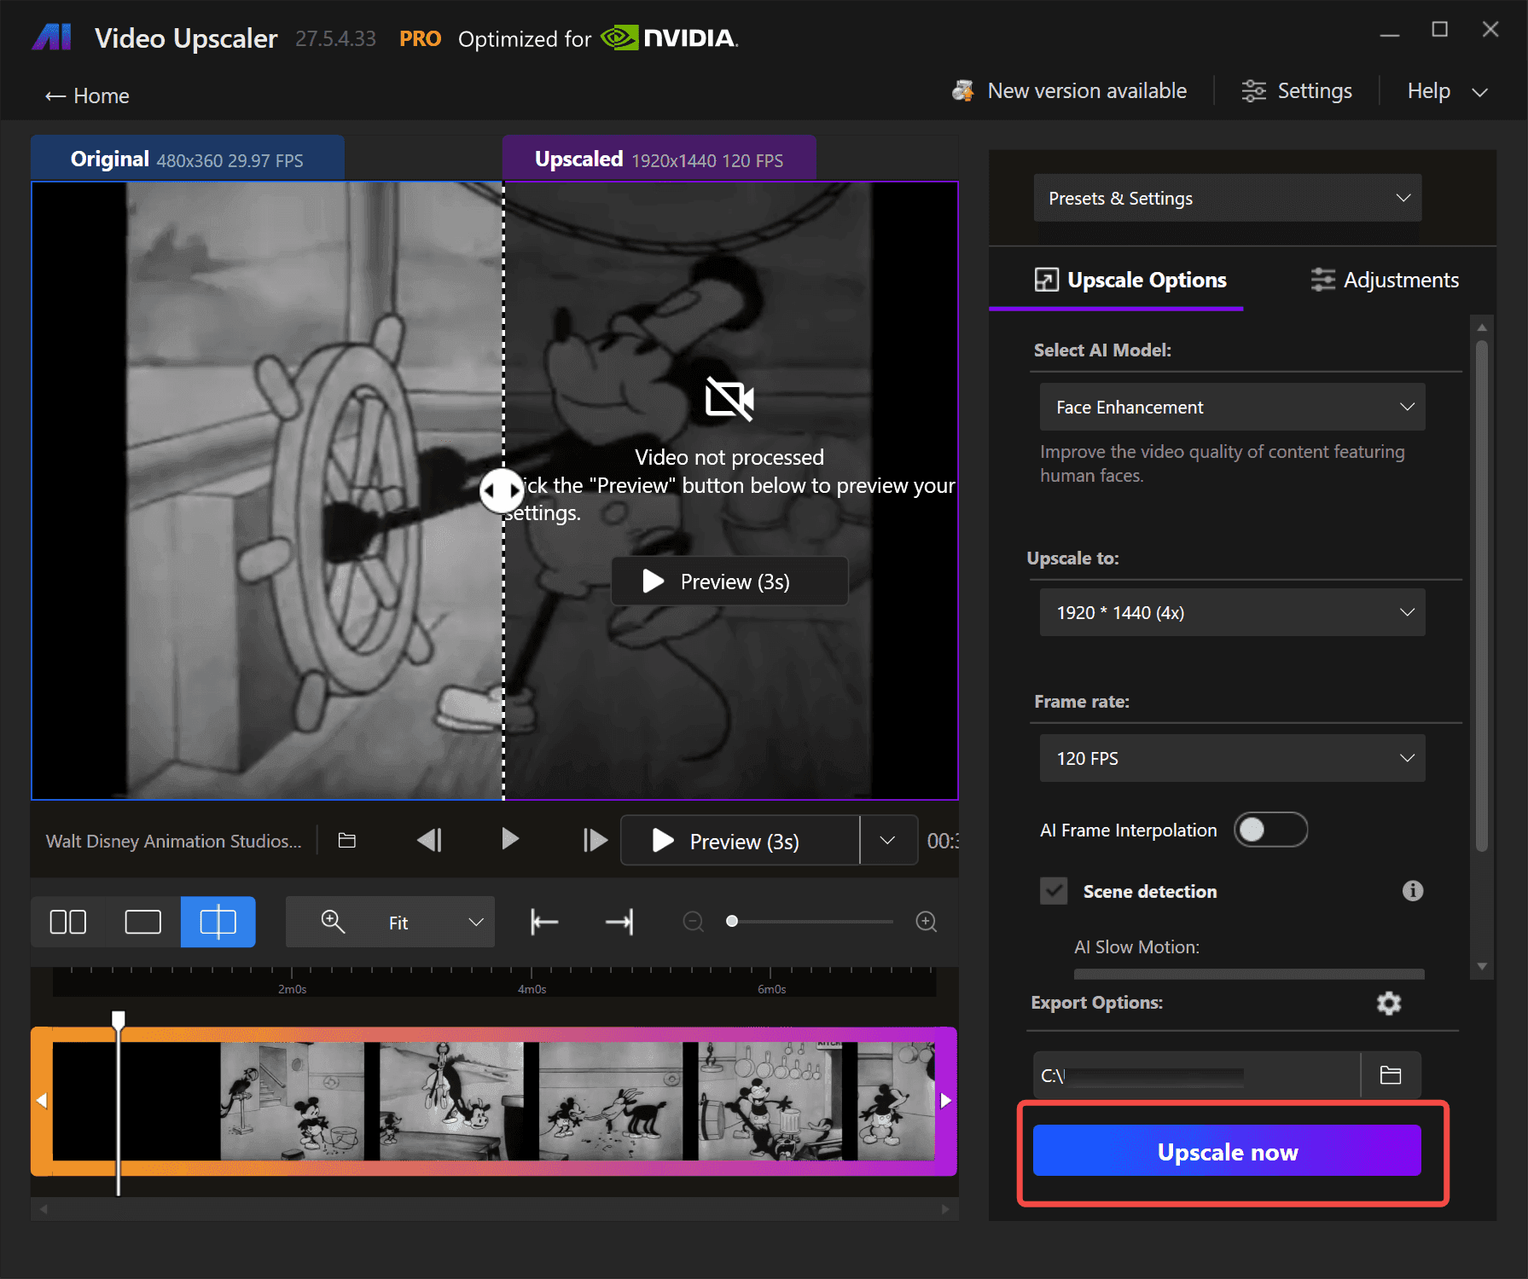Screen dimensions: 1528x1279
Task: Click the 2m0s mark on the timeline ruler
Action: pos(292,989)
